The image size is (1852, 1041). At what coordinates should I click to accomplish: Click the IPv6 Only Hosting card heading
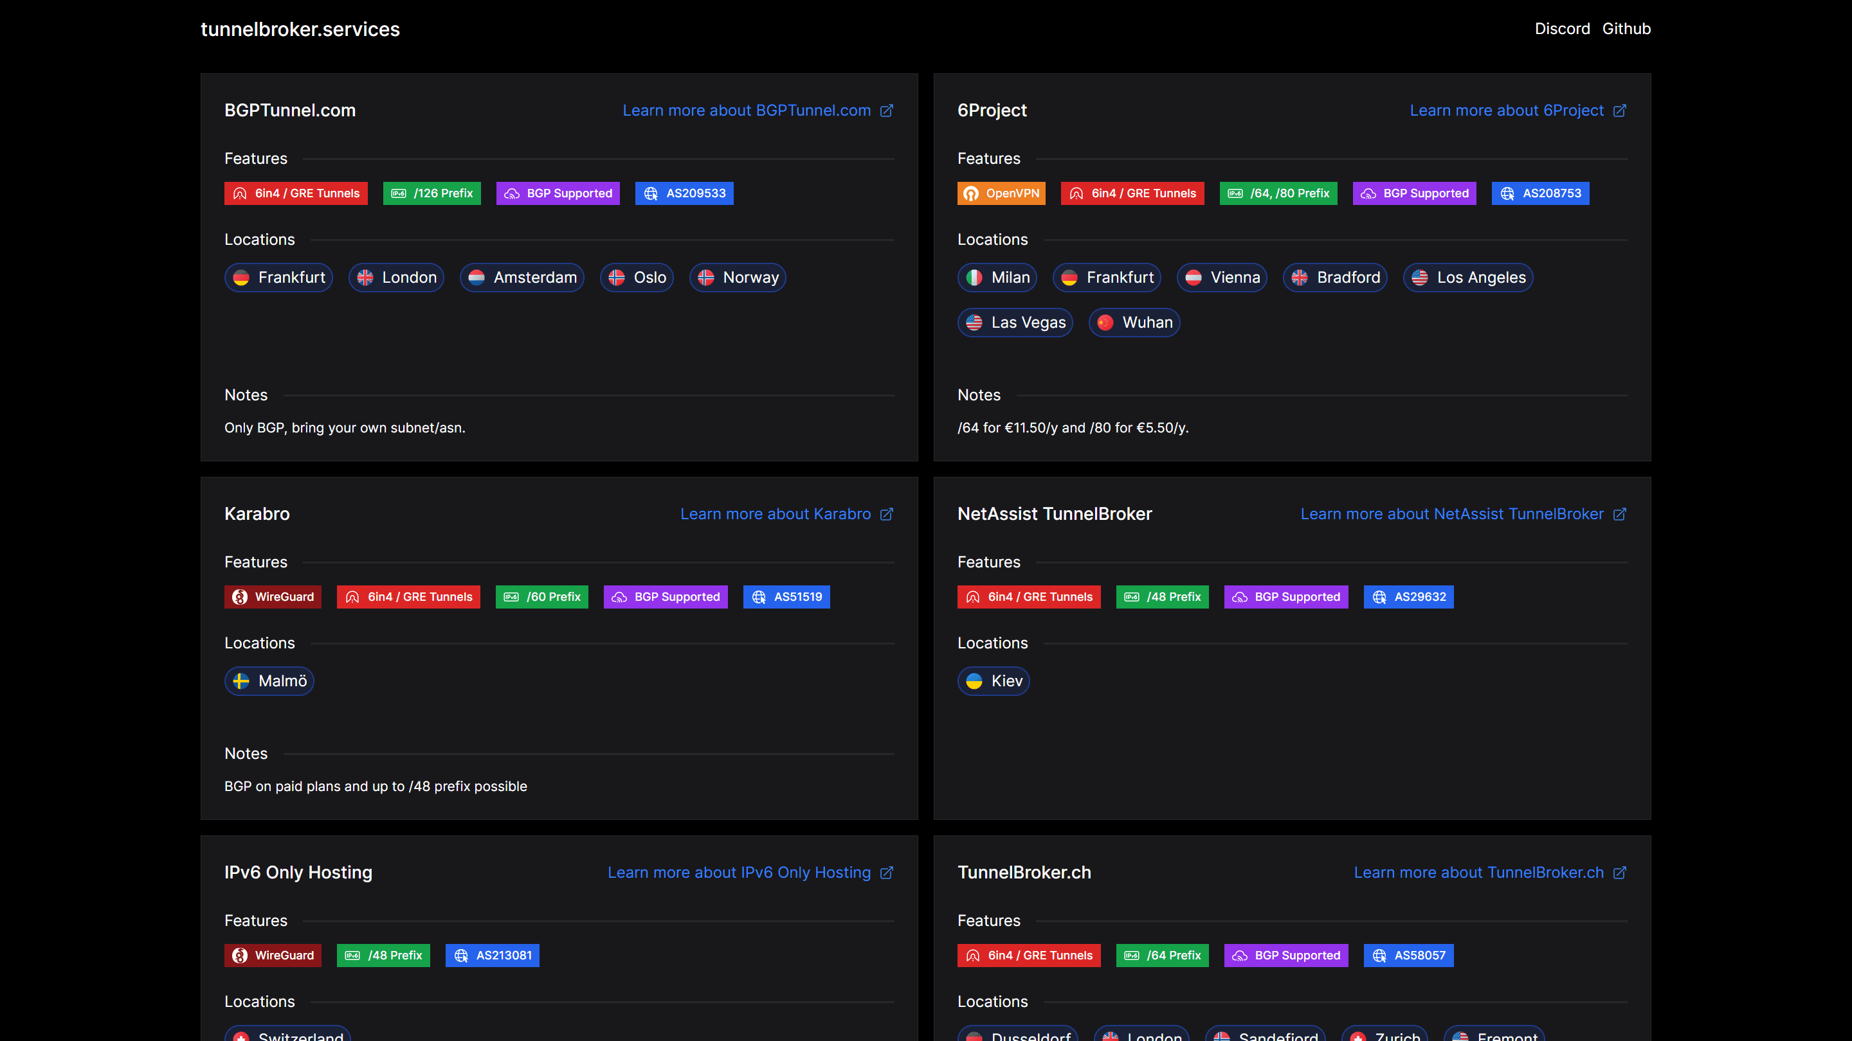pos(298,873)
